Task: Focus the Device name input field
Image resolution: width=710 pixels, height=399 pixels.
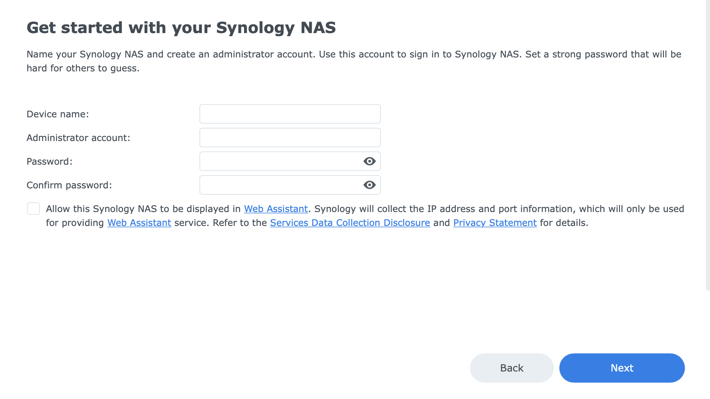Action: (290, 114)
